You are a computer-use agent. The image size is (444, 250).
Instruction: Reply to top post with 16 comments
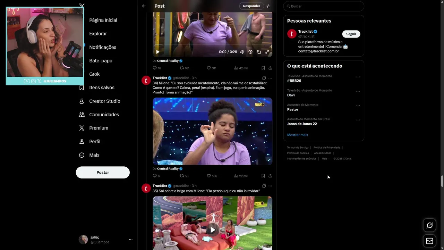157,68
